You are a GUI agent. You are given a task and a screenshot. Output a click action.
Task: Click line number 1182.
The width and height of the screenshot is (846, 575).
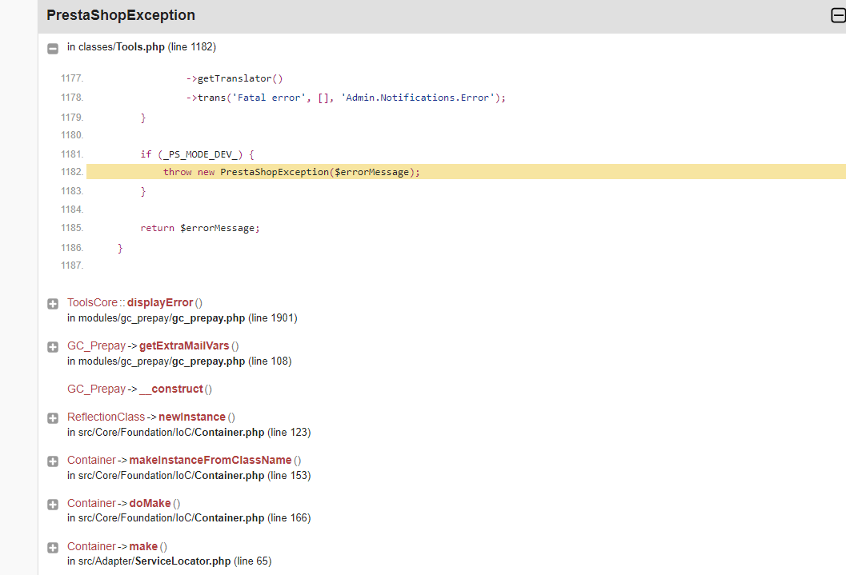coord(72,172)
